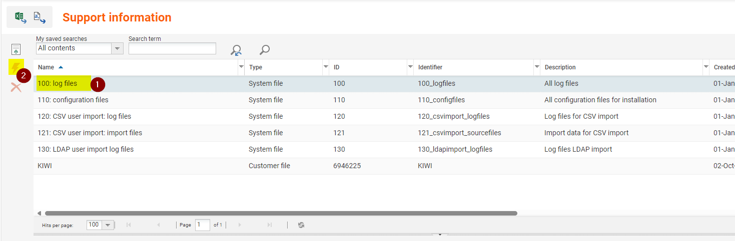
Task: Click the reset search magnifier icon
Action: pyautogui.click(x=236, y=50)
